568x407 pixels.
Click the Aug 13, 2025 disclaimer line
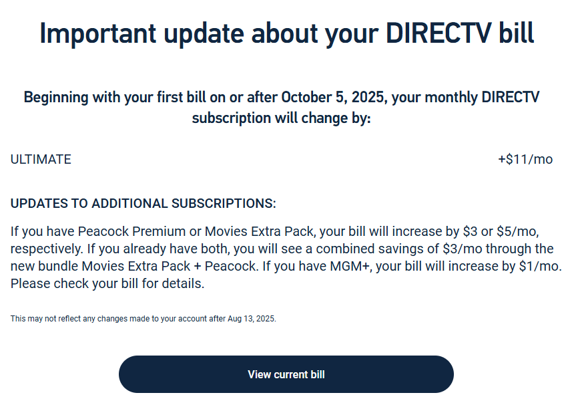click(143, 319)
